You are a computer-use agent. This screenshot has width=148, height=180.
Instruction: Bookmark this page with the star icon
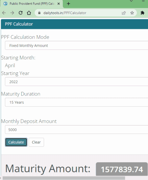(132, 13)
